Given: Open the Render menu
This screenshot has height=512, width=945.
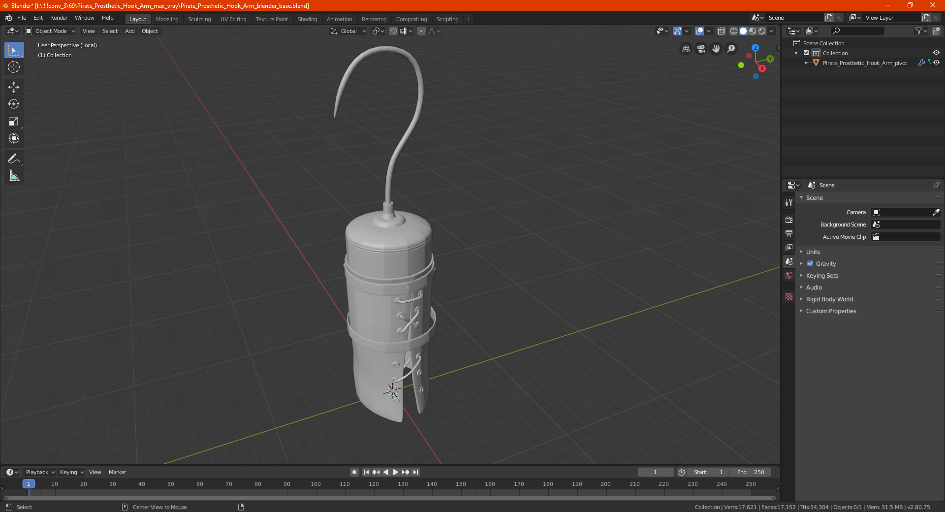Looking at the screenshot, I should click(59, 18).
